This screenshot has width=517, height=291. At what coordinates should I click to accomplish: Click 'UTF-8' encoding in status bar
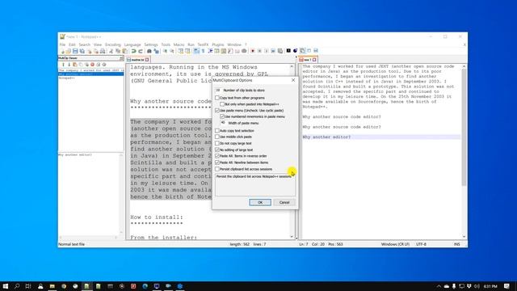coord(421,244)
